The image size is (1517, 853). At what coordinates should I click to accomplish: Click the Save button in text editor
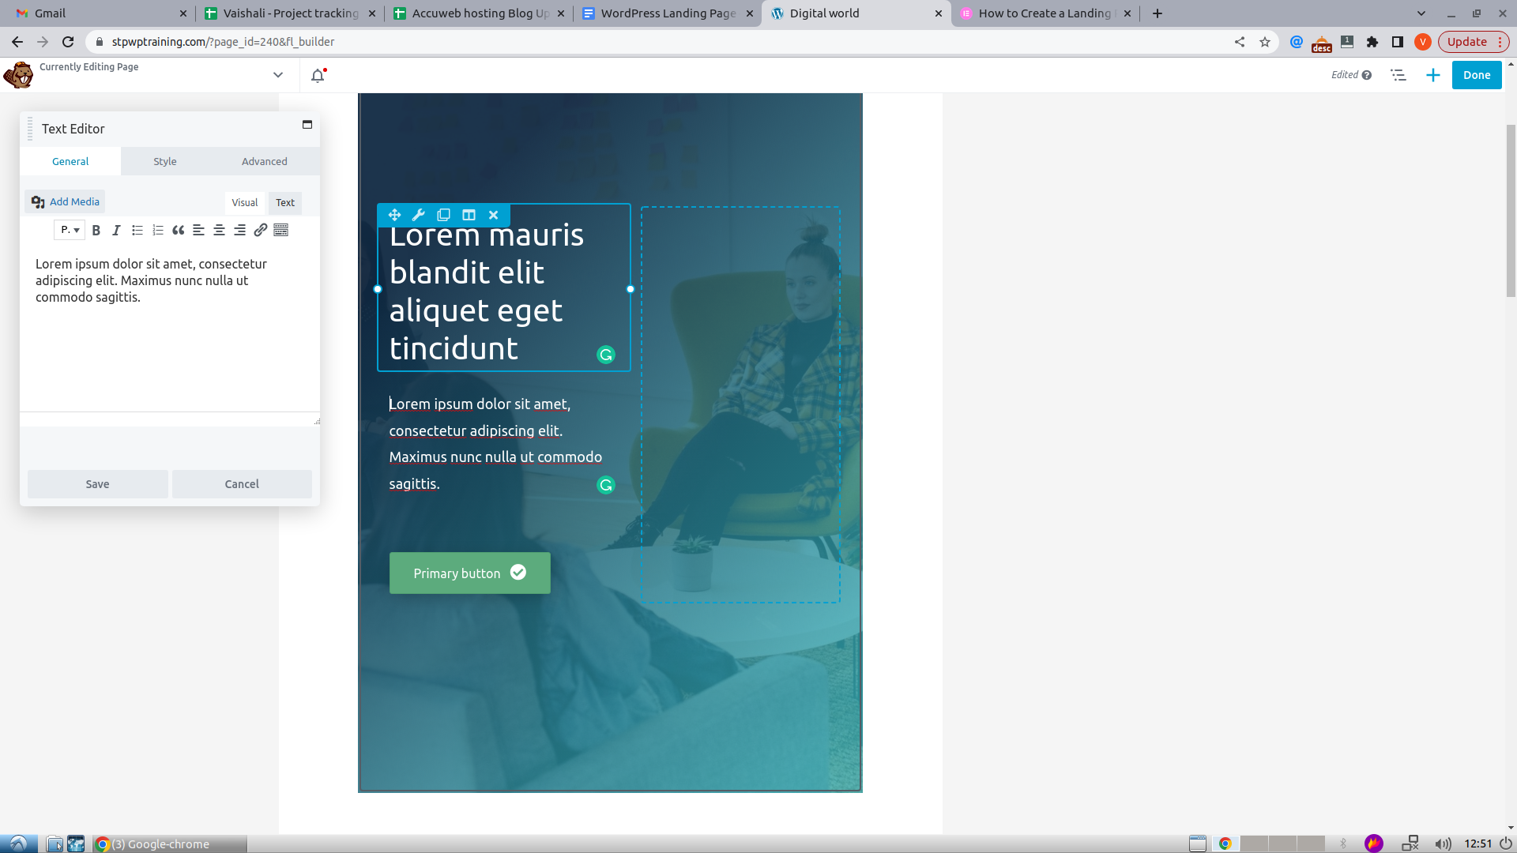tap(97, 483)
